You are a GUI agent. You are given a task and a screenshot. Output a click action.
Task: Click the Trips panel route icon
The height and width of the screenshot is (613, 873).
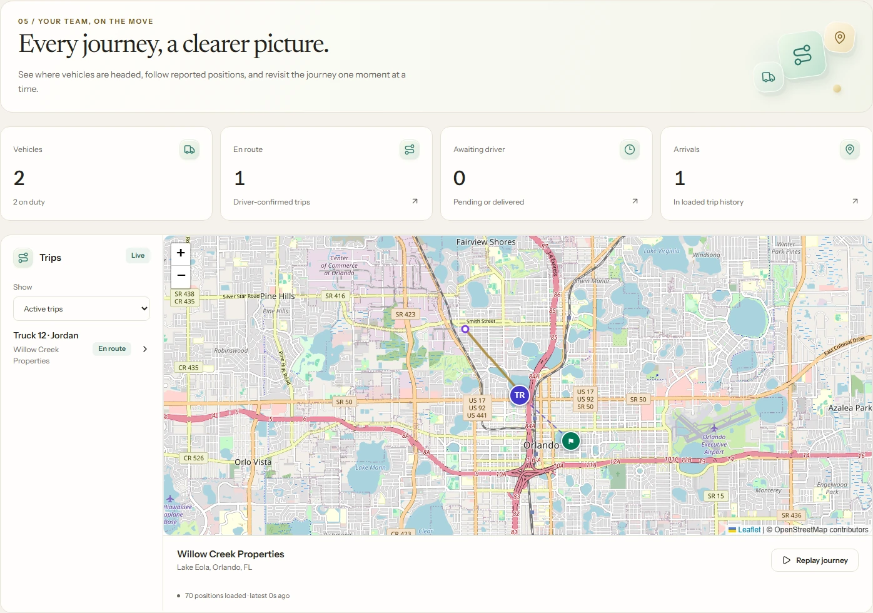[x=23, y=258]
